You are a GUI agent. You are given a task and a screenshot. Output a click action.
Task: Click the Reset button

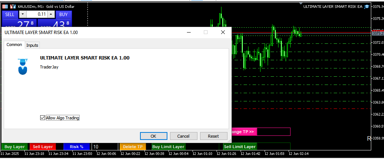(213, 136)
